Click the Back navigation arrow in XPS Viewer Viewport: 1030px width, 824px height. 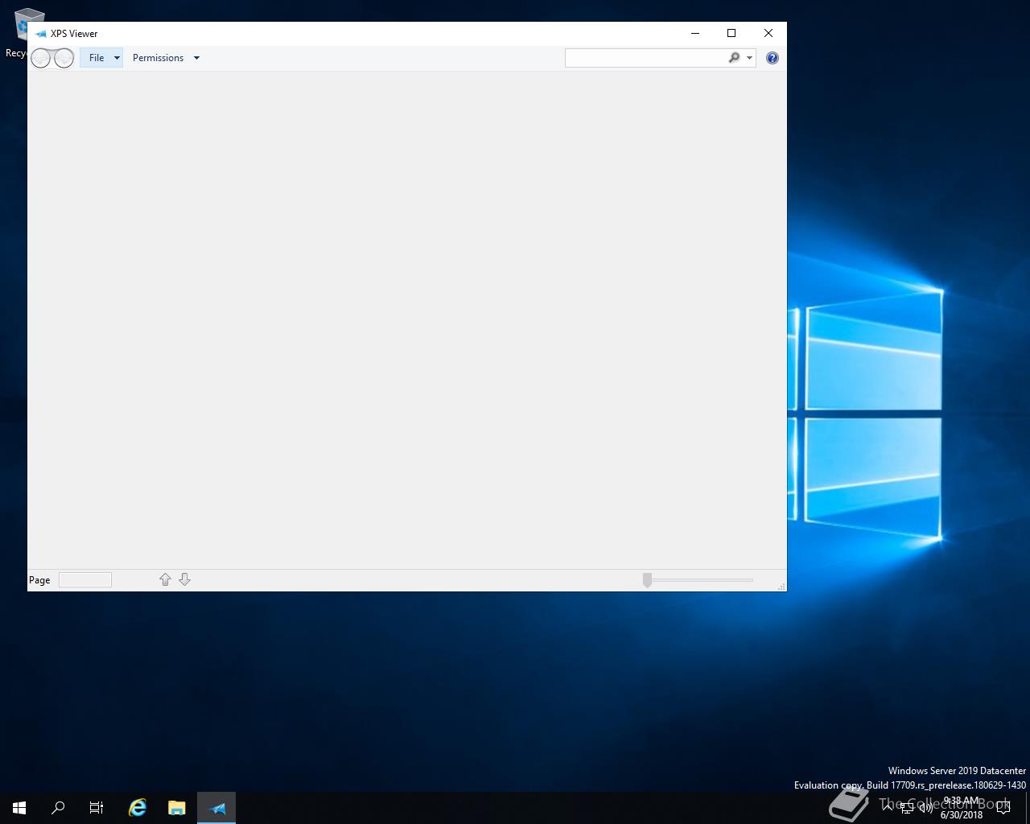(x=40, y=58)
